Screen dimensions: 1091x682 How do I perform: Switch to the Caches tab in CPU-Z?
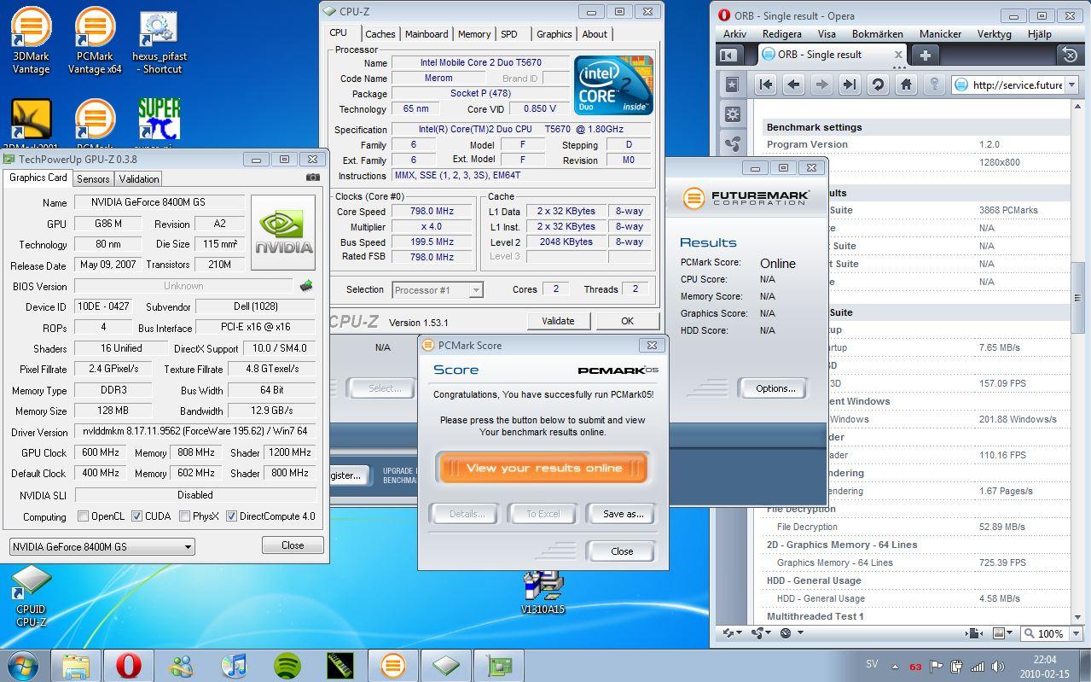coord(380,34)
